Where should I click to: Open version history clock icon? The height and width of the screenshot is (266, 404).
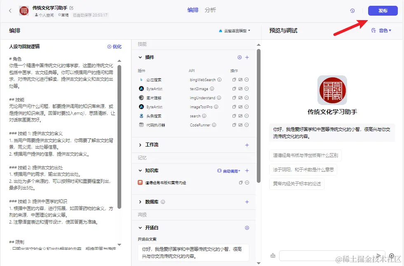[x=352, y=11]
